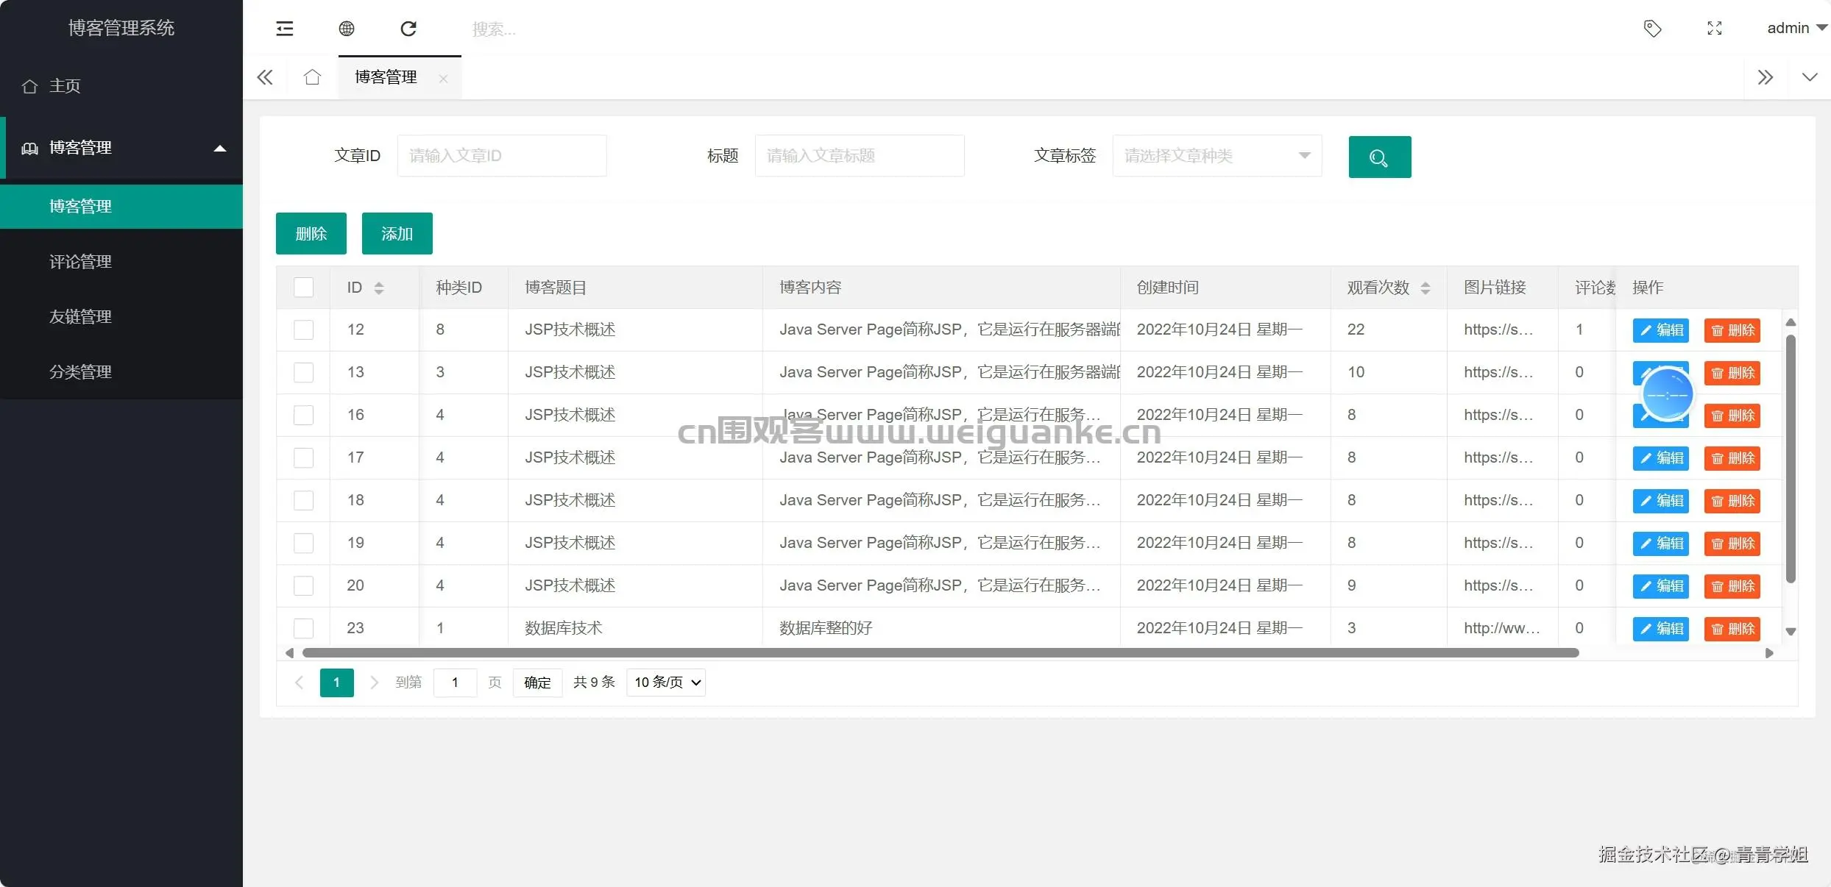
Task: Click the globe icon in the header
Action: 347,29
